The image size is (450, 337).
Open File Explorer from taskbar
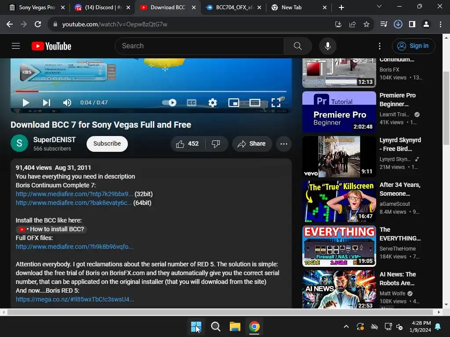235,326
